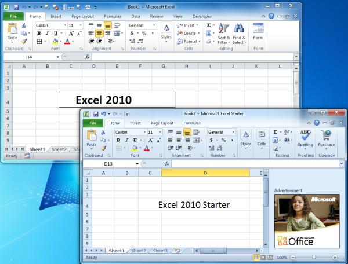
Task: Click zoom slider handle in Excel Starter
Action: [314, 257]
